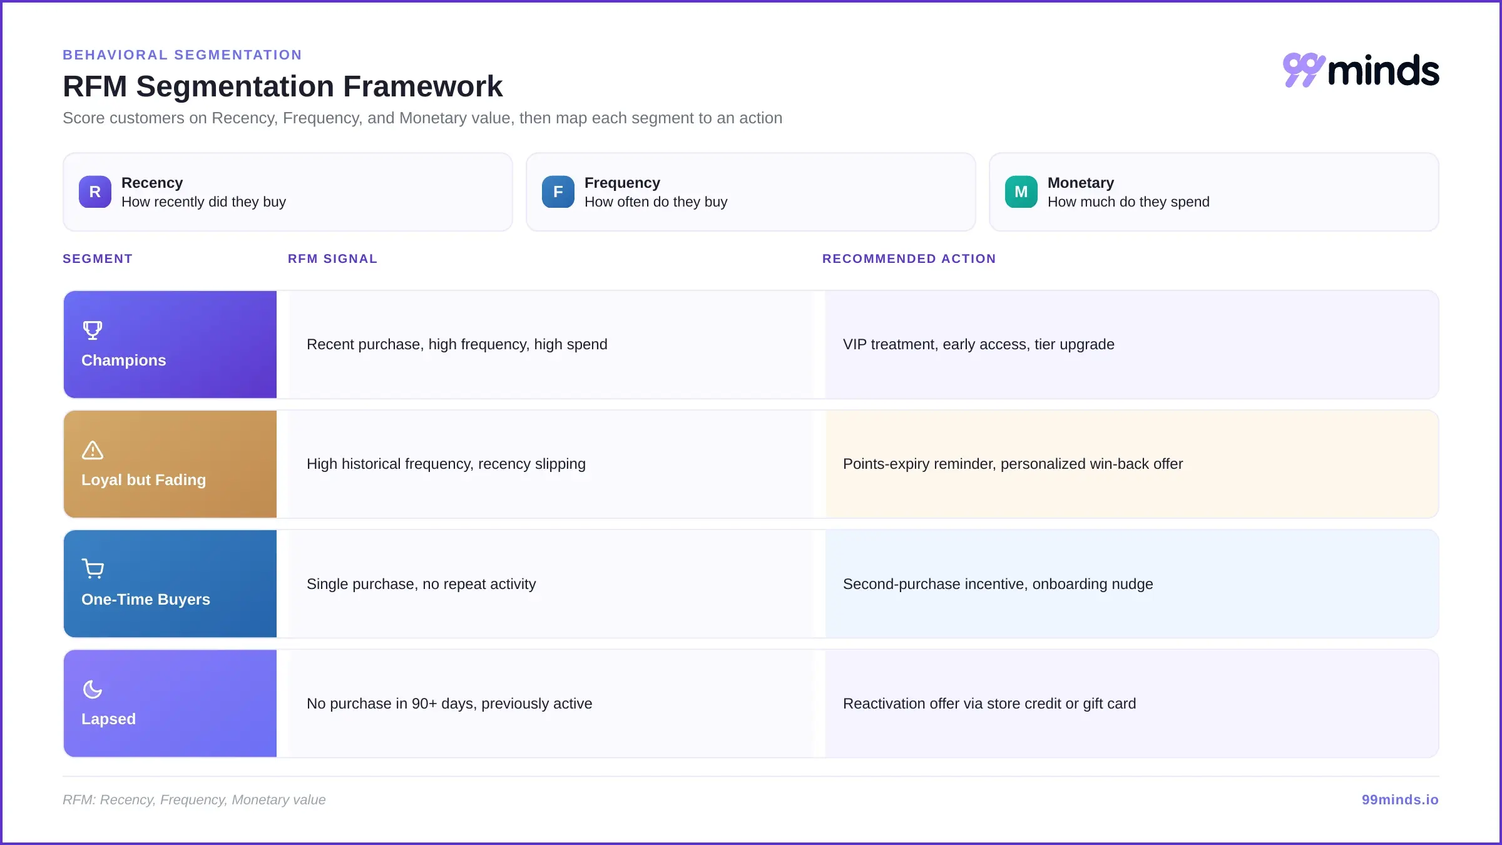Click the 'RFM Segmentation Framework' title
This screenshot has width=1502, height=845.
282,86
